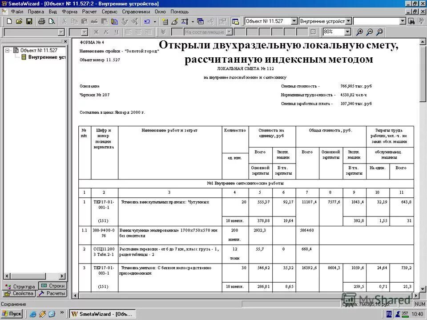Switch to the Структура tab

[x=20, y=286]
